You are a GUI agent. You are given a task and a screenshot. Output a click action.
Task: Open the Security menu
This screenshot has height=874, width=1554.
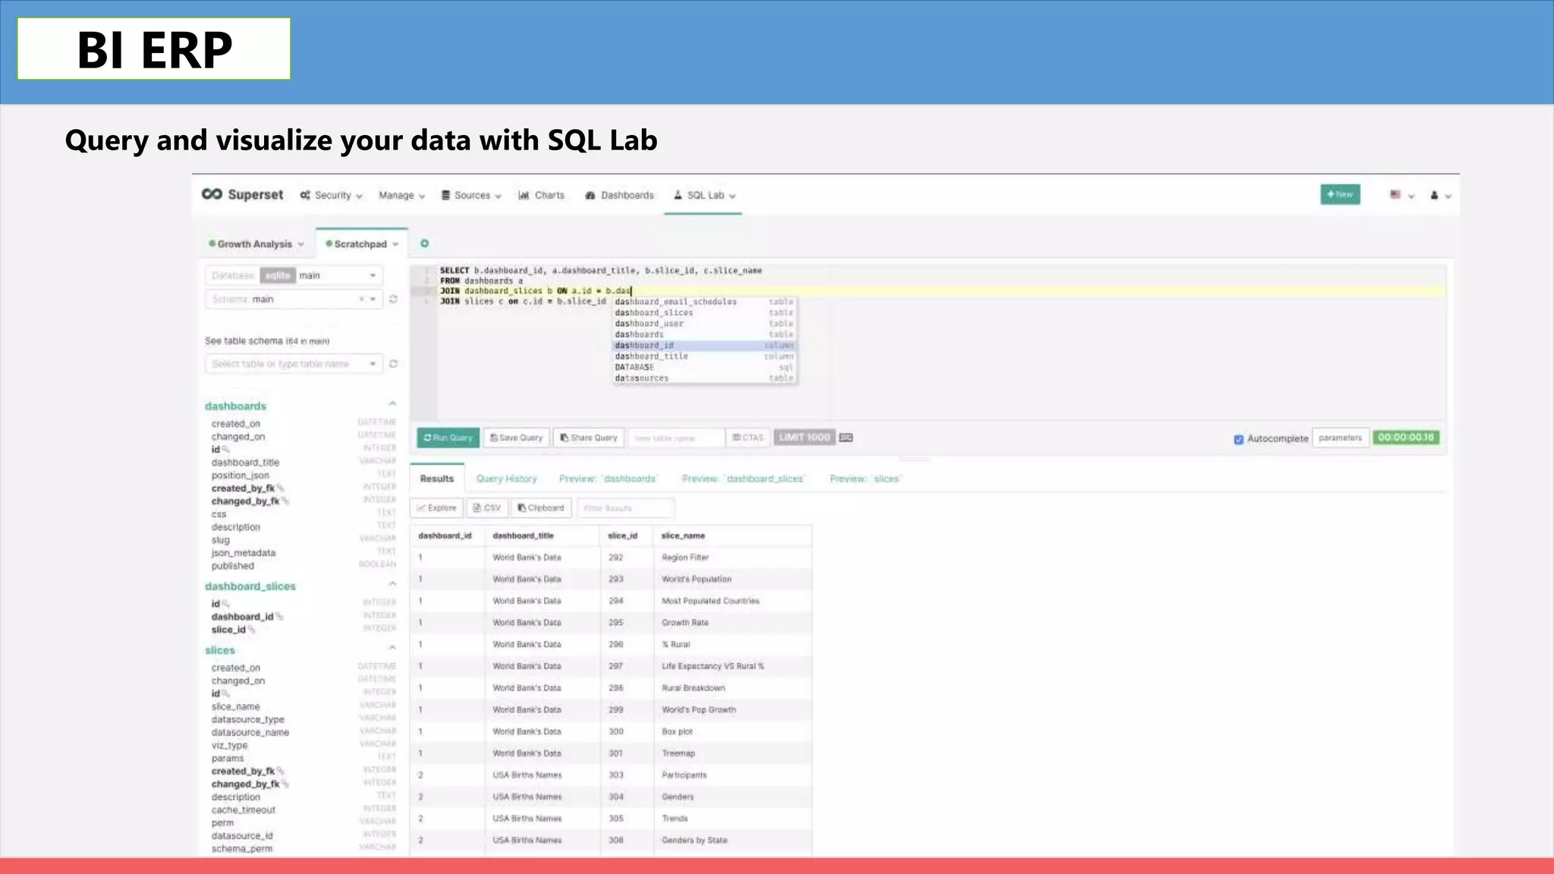point(332,196)
